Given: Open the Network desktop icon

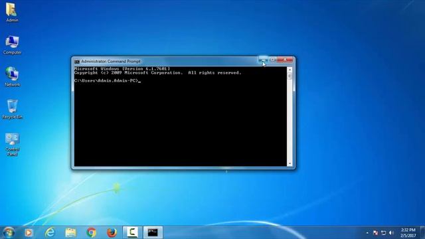Looking at the screenshot, I should (x=12, y=77).
